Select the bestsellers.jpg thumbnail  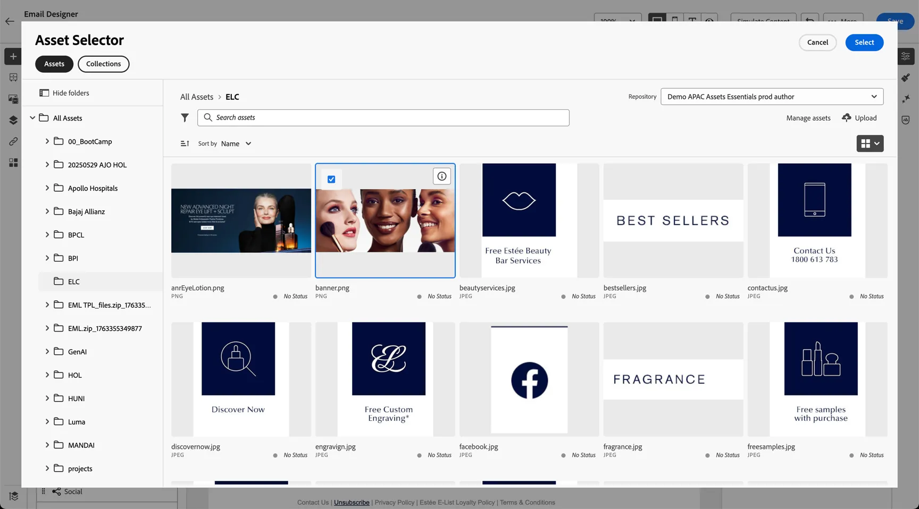pyautogui.click(x=673, y=220)
